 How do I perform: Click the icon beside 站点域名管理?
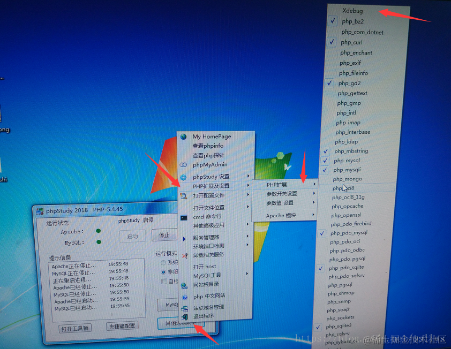[x=184, y=309]
